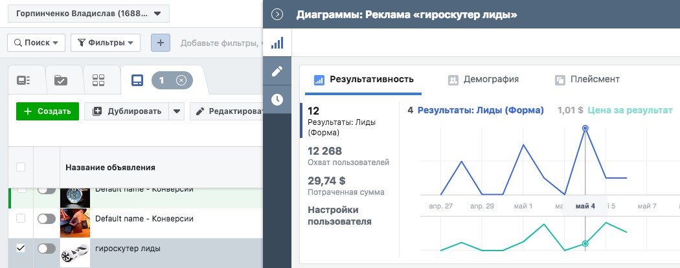The height and width of the screenshot is (268, 680).
Task: Click the filter hint field Добавьте фильтры
Action: point(221,43)
